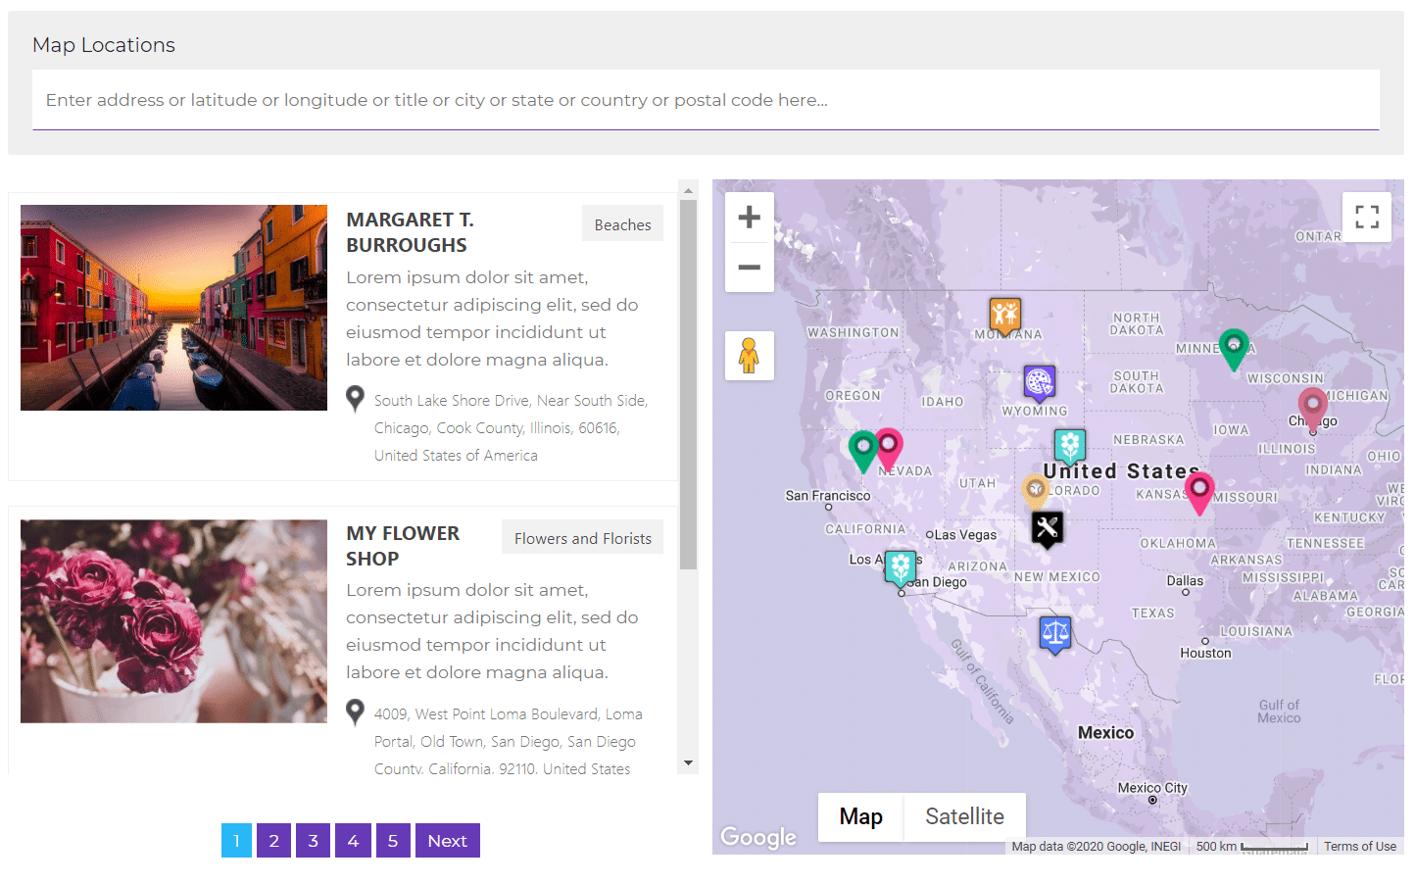Zoom in using the plus control
The width and height of the screenshot is (1415, 884).
pos(749,217)
